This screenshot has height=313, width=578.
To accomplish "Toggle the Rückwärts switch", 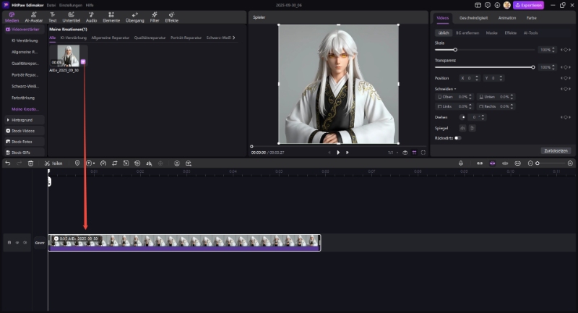I will click(x=457, y=137).
